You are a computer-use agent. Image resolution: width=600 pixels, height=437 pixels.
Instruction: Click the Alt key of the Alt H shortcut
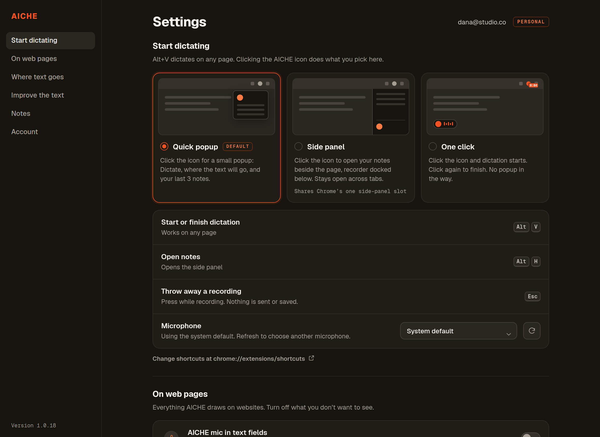521,262
